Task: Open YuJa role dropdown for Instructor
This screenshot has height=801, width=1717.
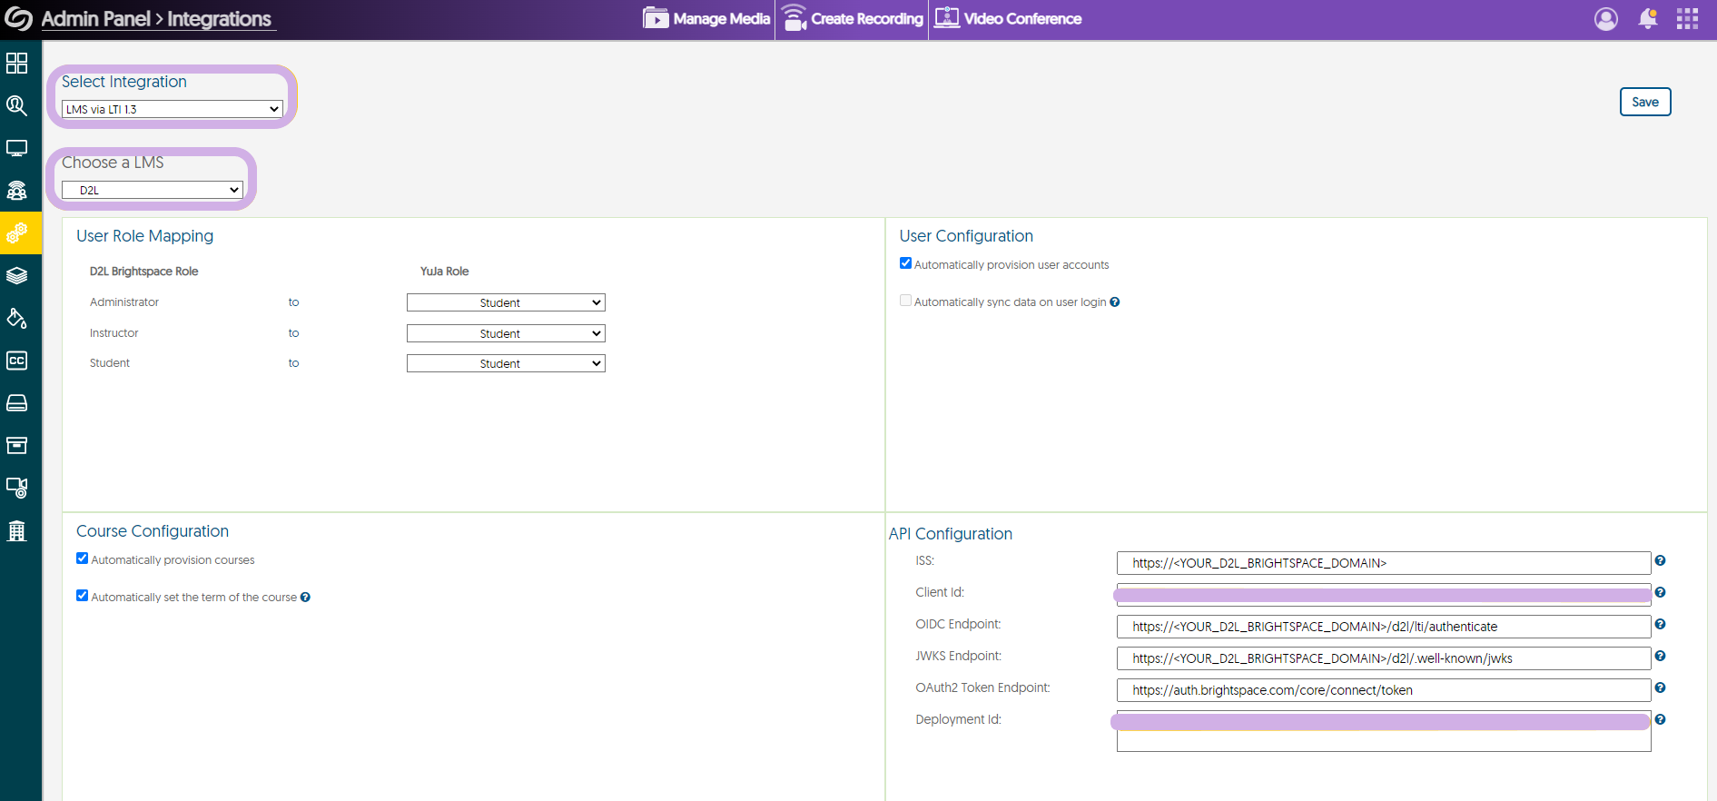Action: [506, 333]
